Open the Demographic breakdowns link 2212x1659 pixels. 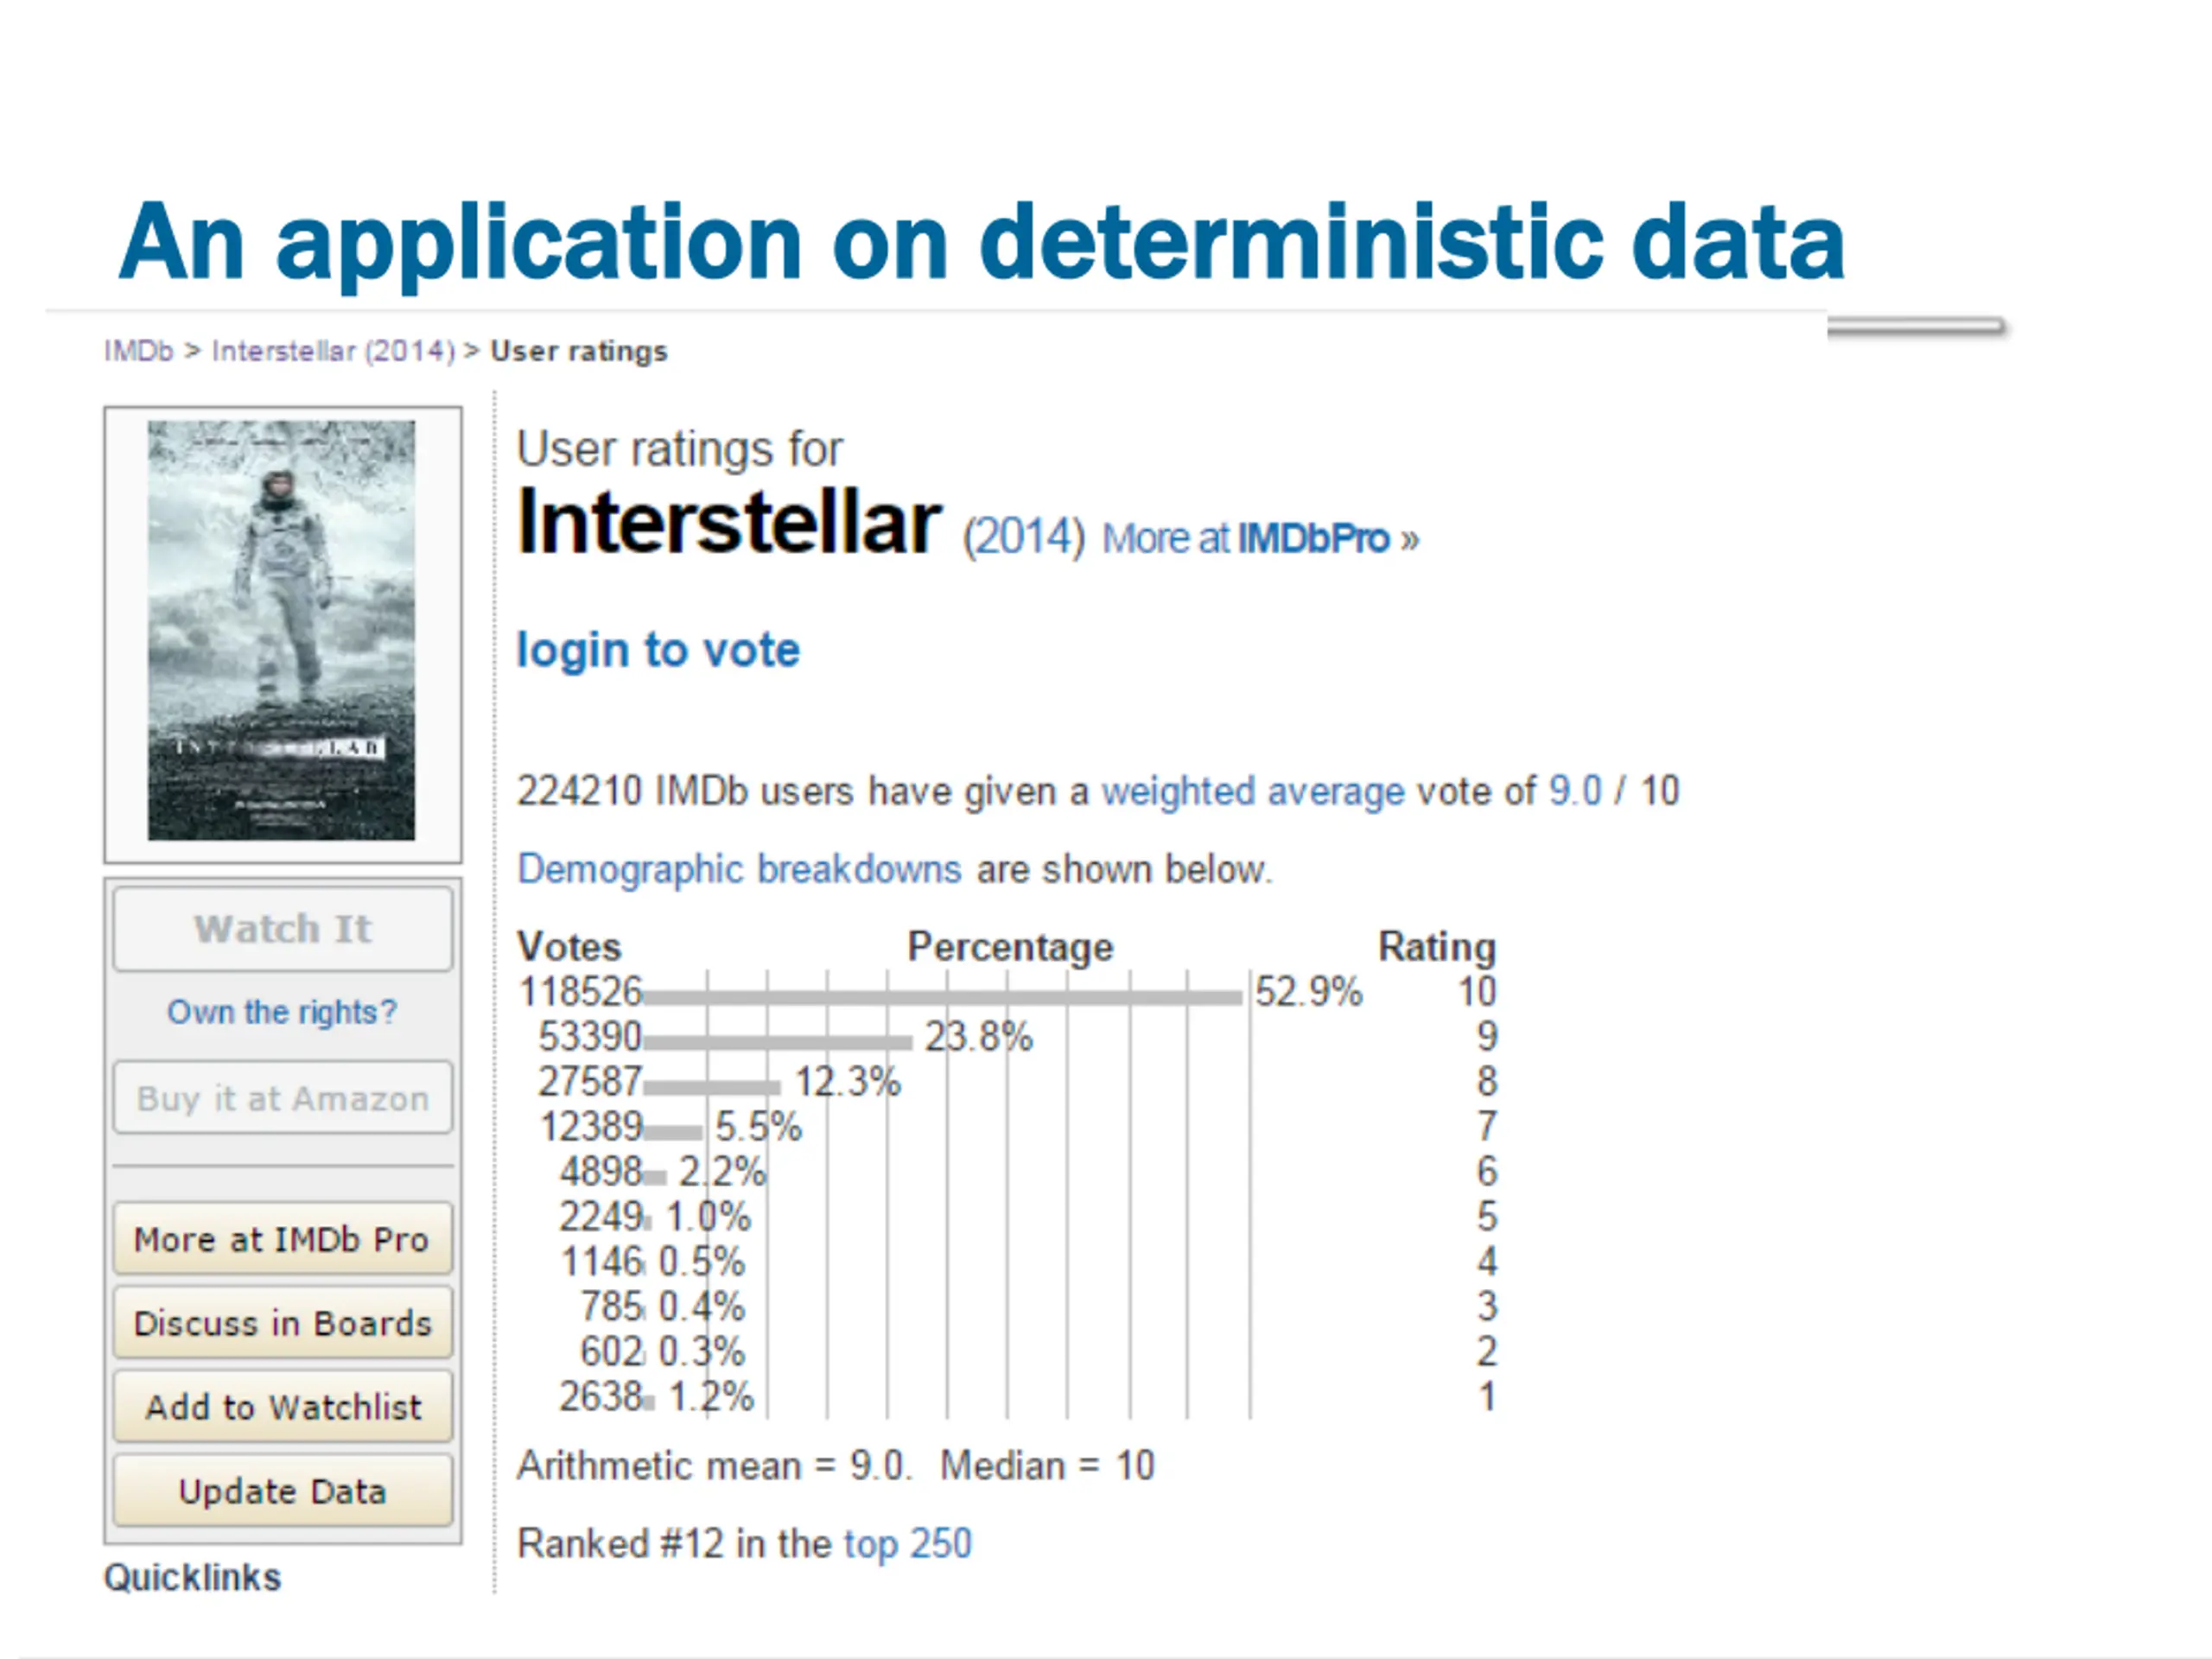coord(739,869)
